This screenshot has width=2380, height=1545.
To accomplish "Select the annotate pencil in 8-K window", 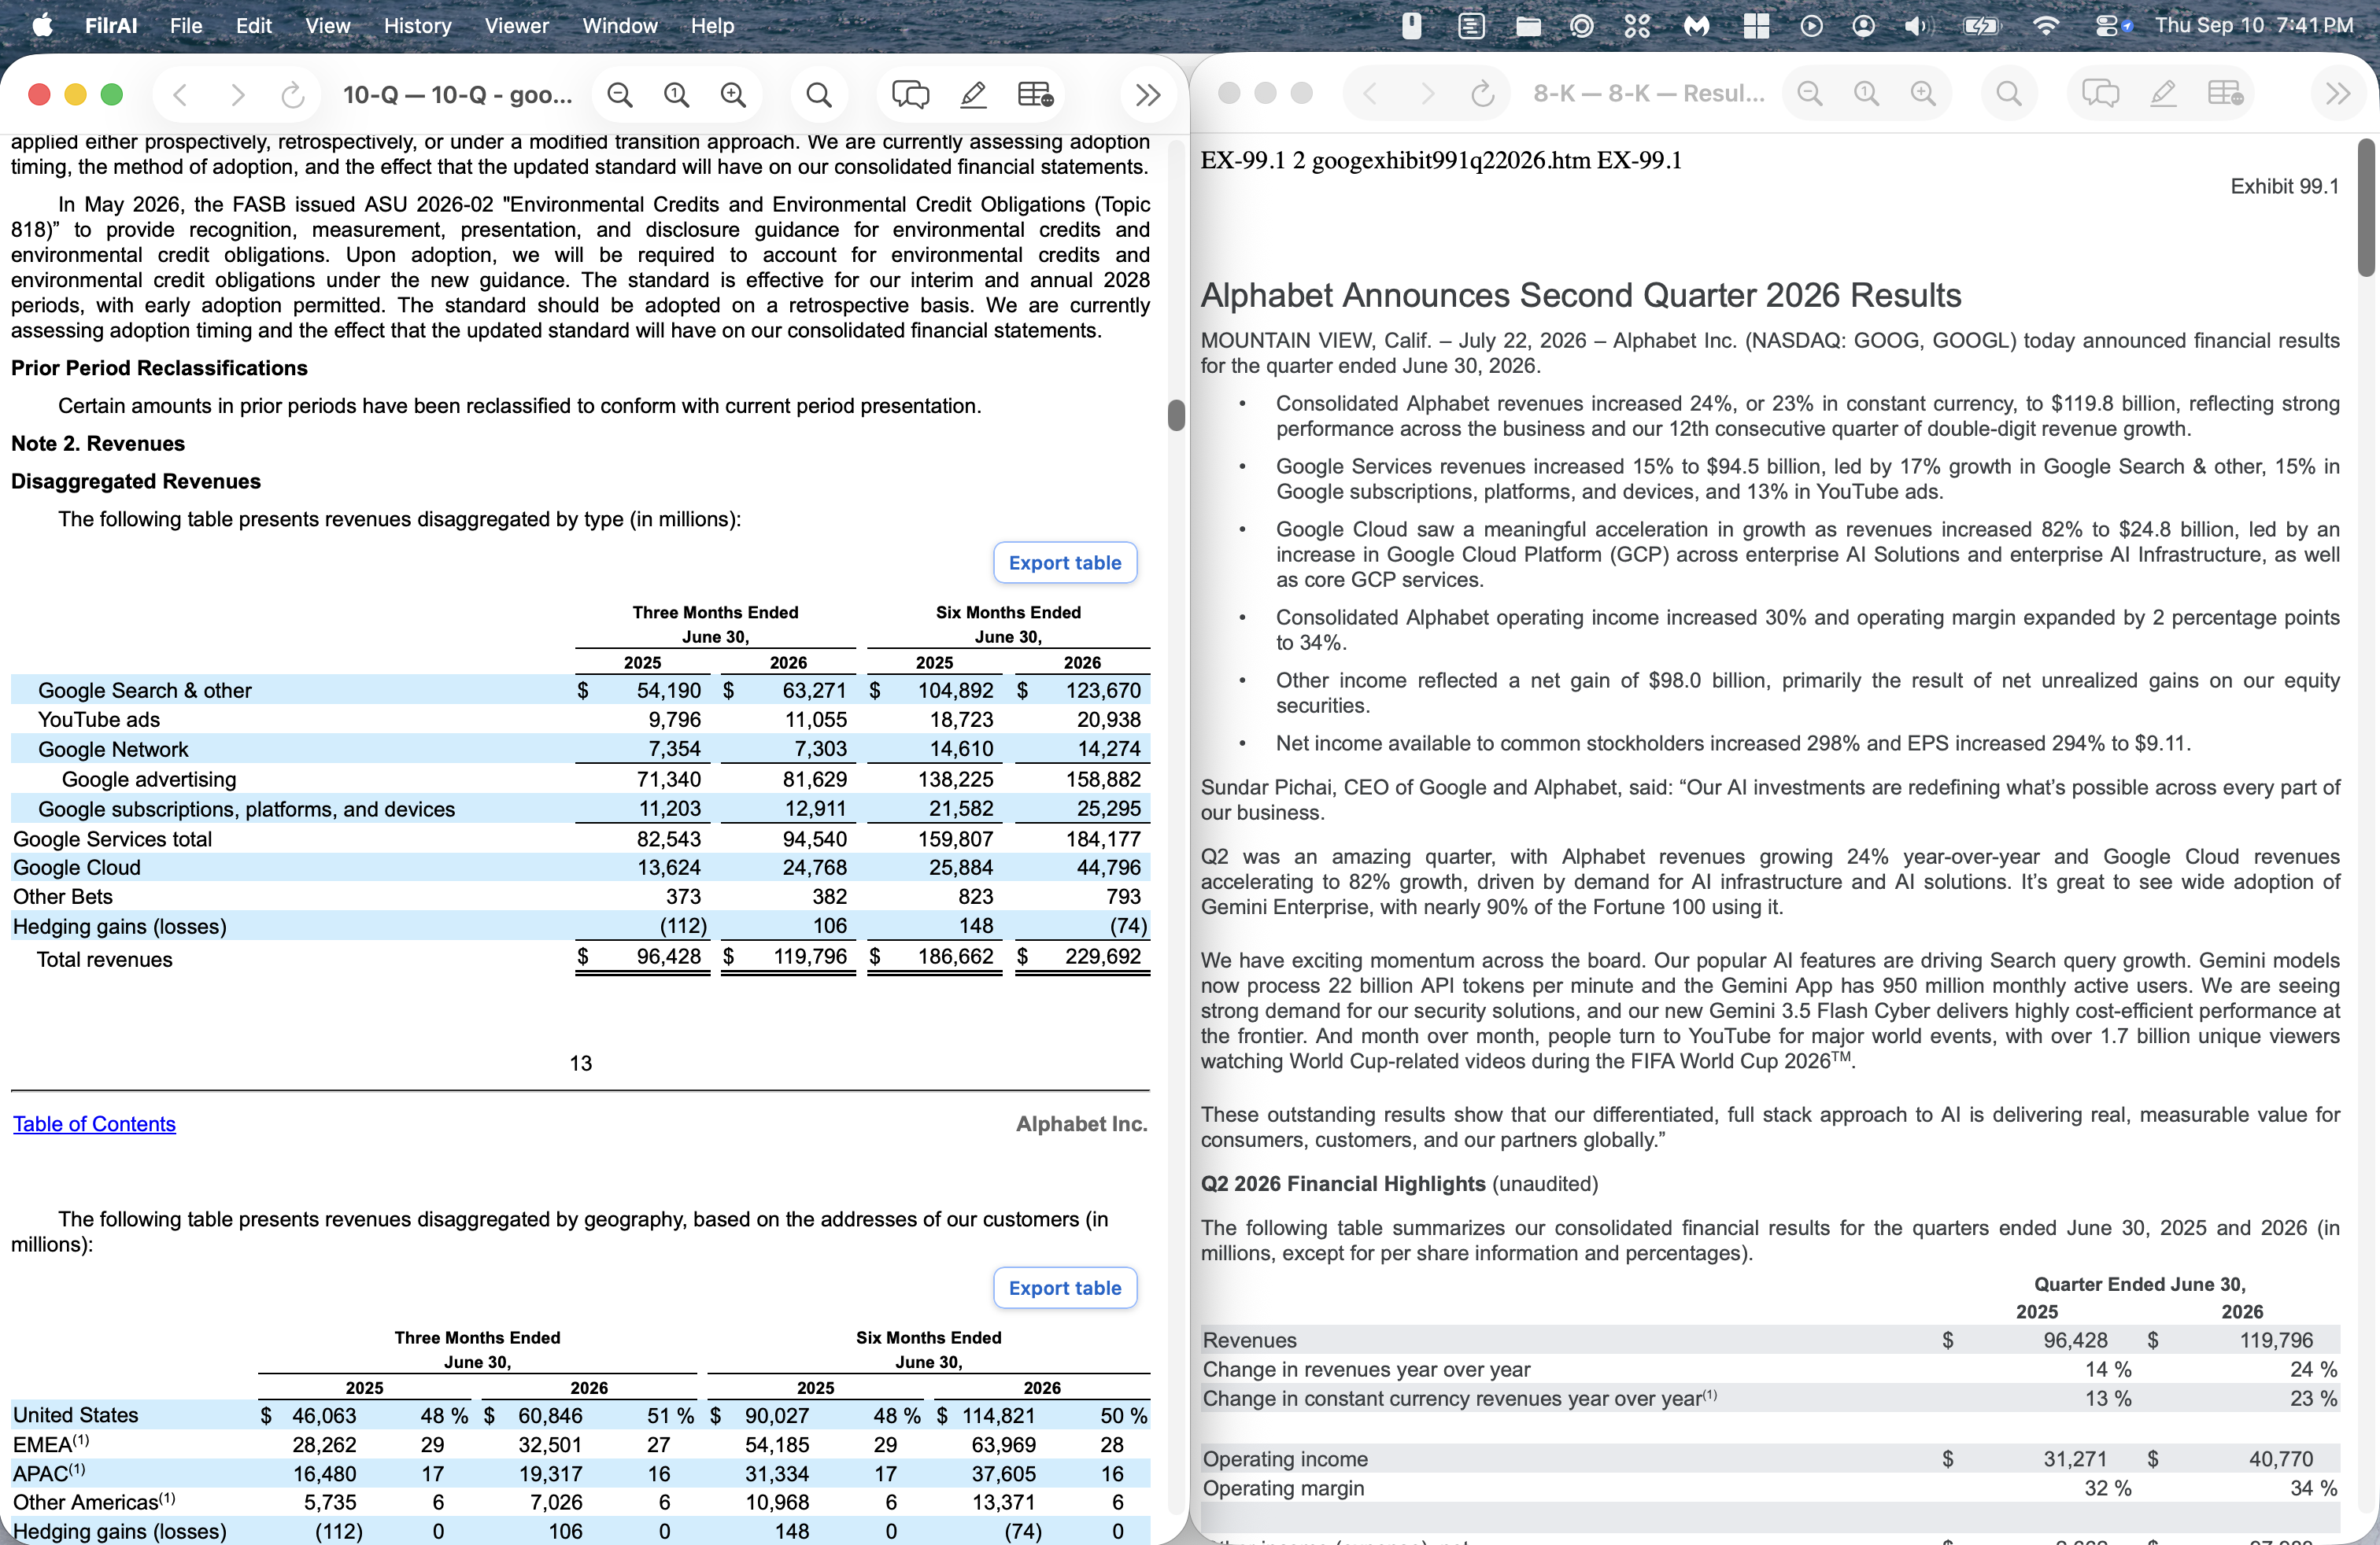I will coord(2163,94).
